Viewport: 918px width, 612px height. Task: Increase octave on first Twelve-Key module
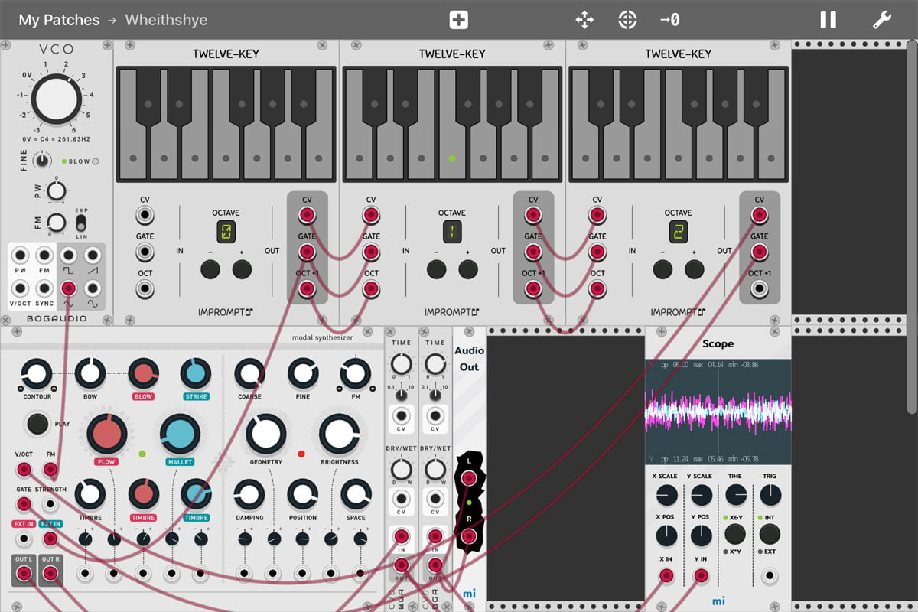coord(243,269)
